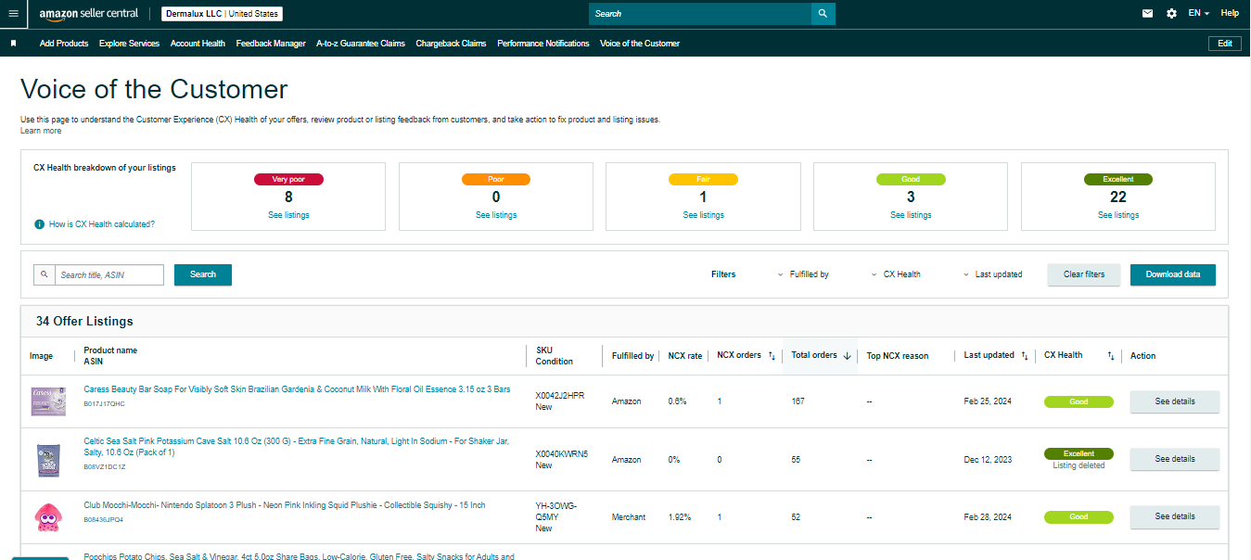See details for Caress Beauty Bar Soap
The image size is (1251, 560).
click(1175, 401)
